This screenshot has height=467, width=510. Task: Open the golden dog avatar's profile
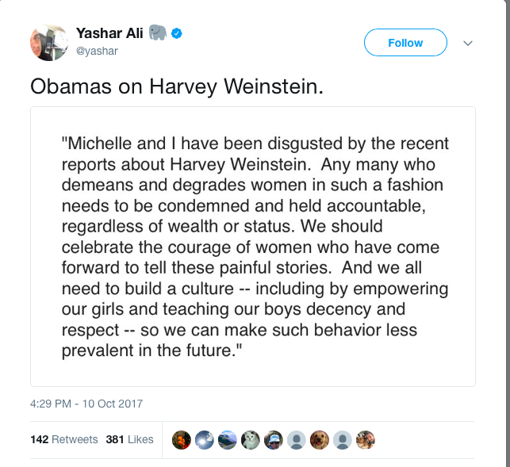pos(320,439)
